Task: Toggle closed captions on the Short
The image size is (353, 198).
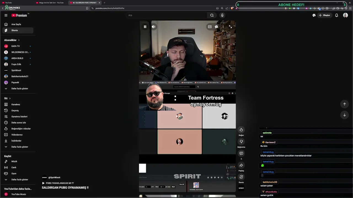Action: click(210, 27)
